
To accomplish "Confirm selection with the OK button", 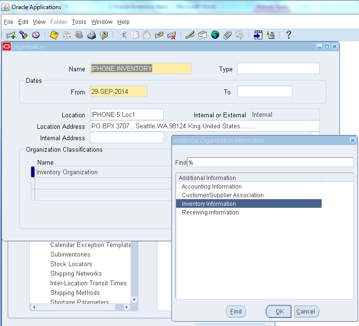I will coord(279,312).
